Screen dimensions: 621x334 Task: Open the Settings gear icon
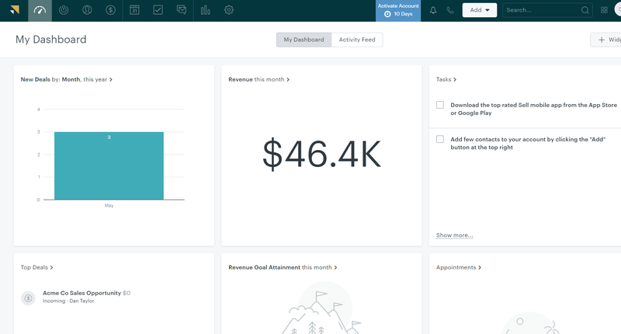point(229,10)
